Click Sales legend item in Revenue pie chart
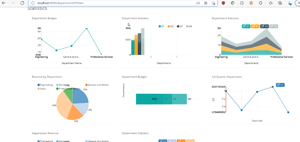The image size is (300, 142). pyautogui.click(x=43, y=89)
